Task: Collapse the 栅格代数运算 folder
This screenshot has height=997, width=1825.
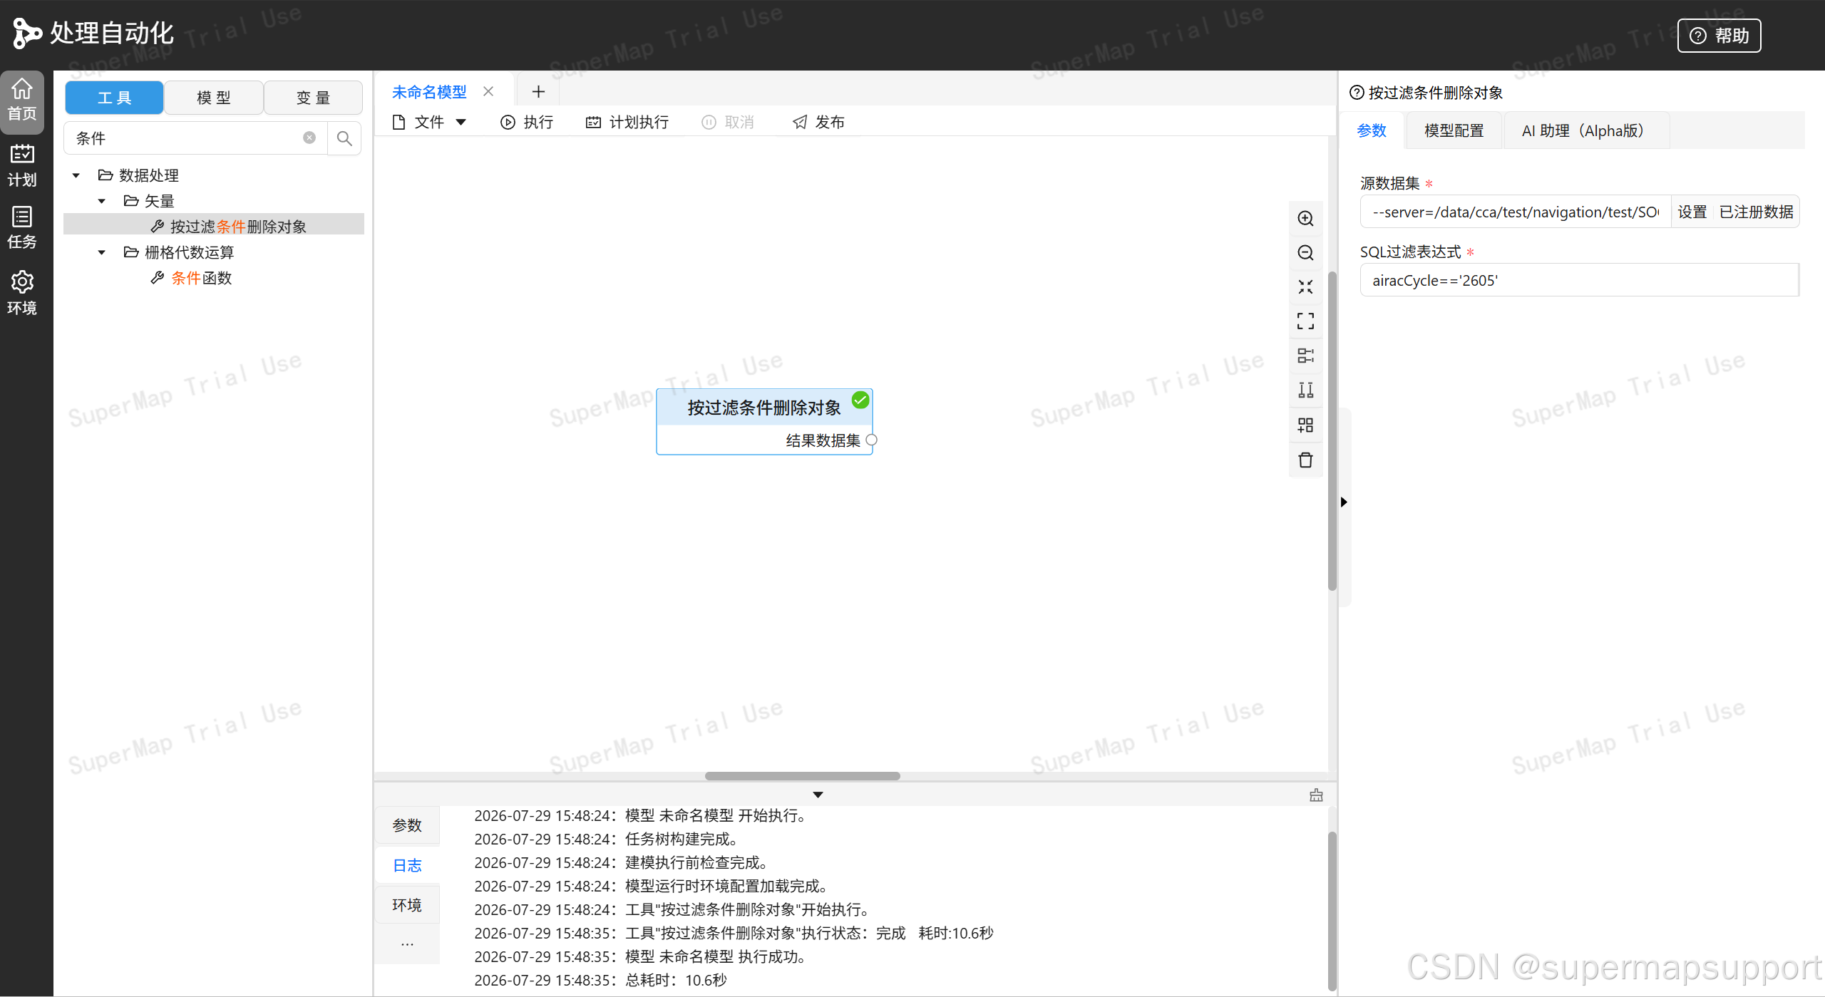Action: 102,252
